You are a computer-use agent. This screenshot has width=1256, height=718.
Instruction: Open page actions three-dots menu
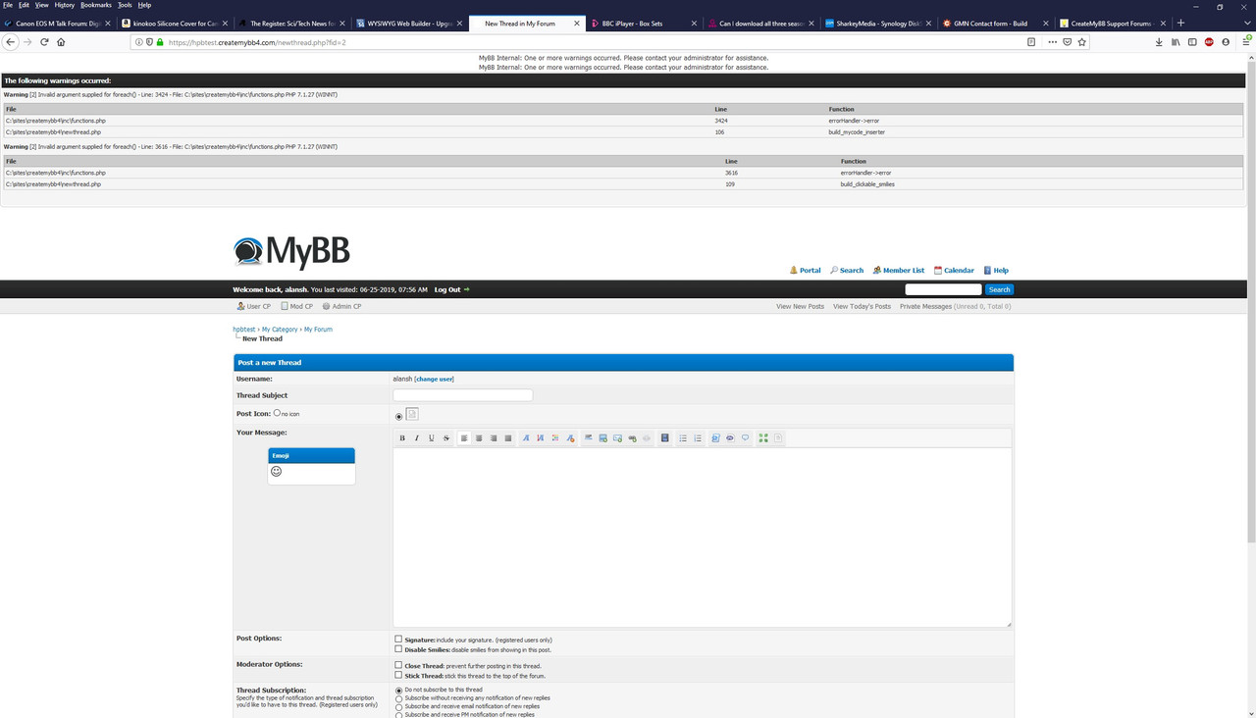coord(1053,42)
